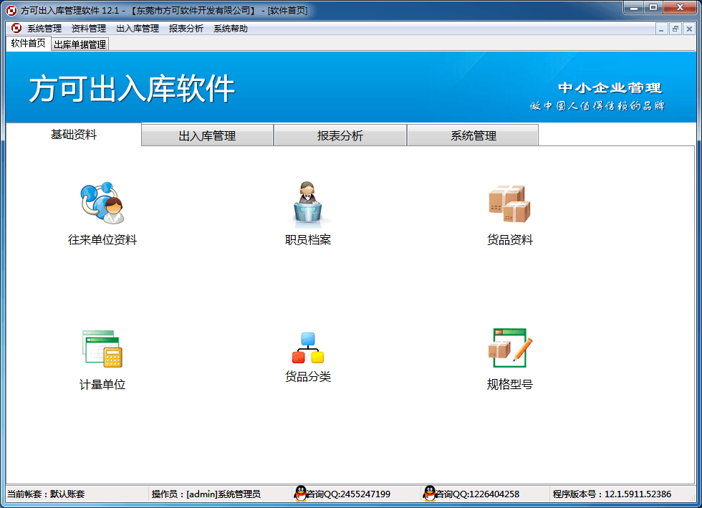Switch to the 报表分析 panel tab
The height and width of the screenshot is (508, 702).
(340, 135)
